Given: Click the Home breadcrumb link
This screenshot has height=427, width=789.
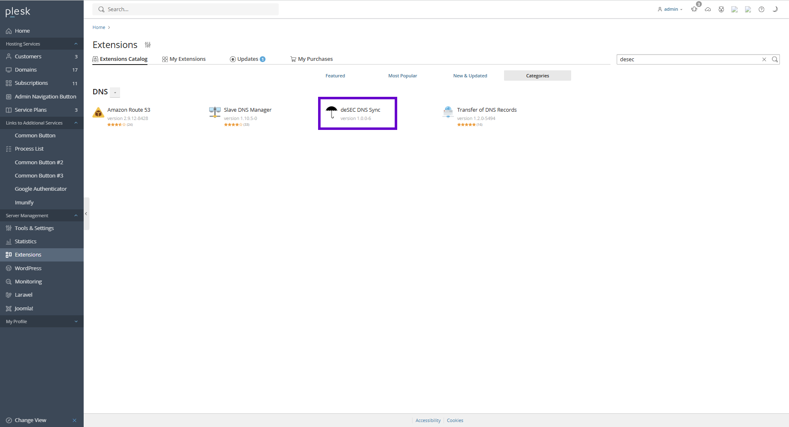Looking at the screenshot, I should 98,27.
